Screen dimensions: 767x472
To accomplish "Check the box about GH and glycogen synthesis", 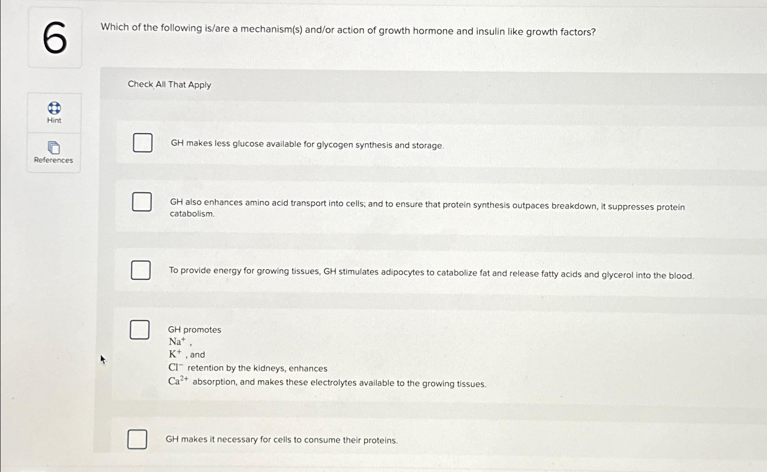I will pos(142,143).
